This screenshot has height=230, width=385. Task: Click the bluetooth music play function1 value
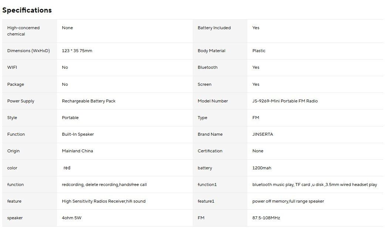point(314,185)
